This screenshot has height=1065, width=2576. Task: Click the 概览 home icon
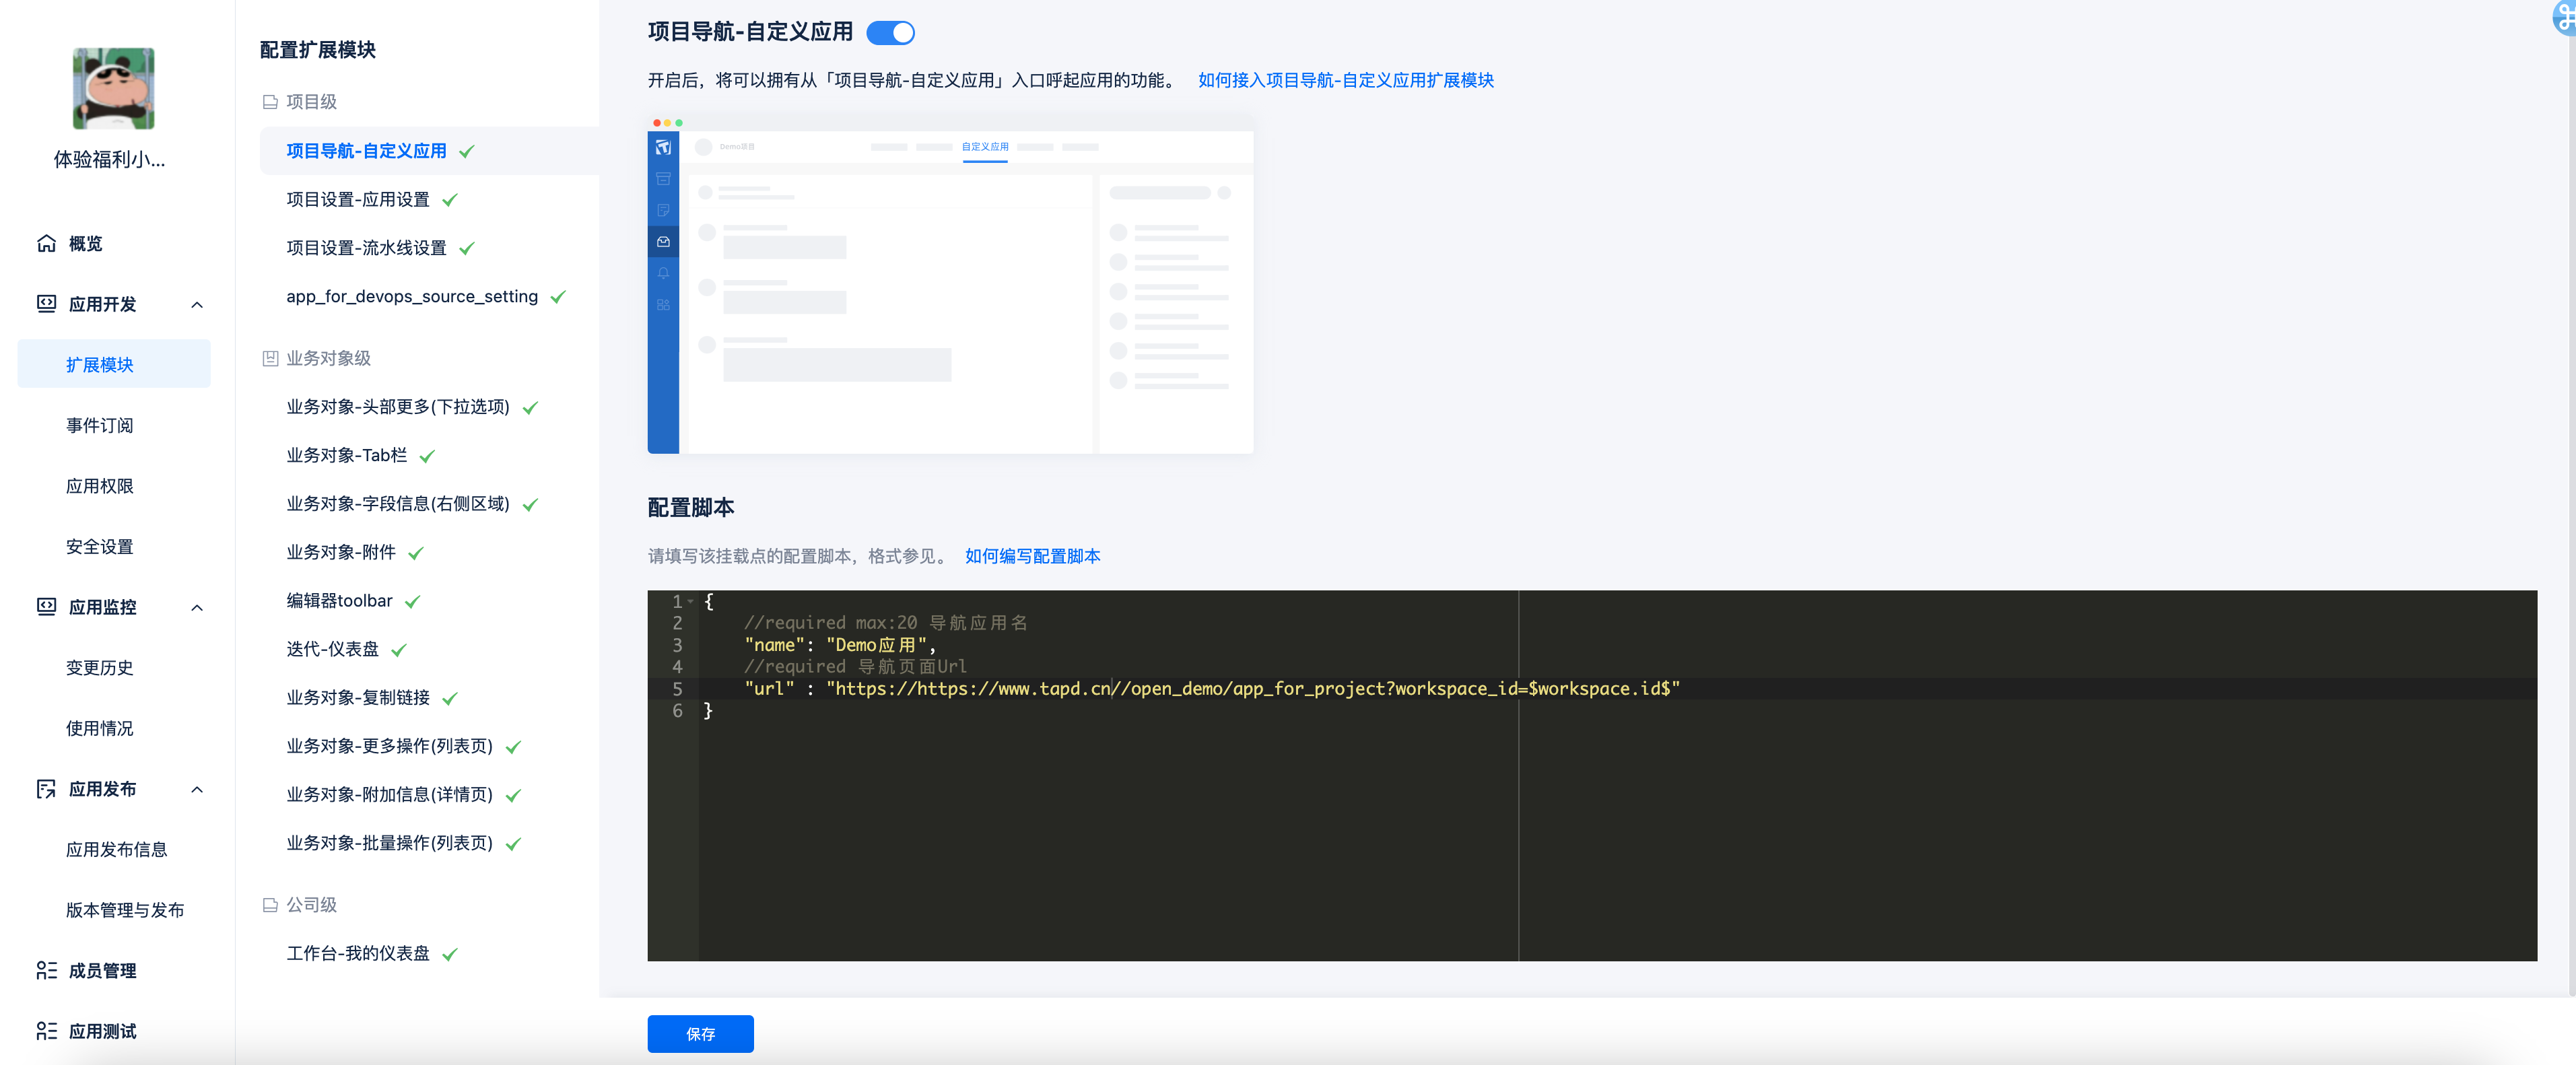[46, 243]
